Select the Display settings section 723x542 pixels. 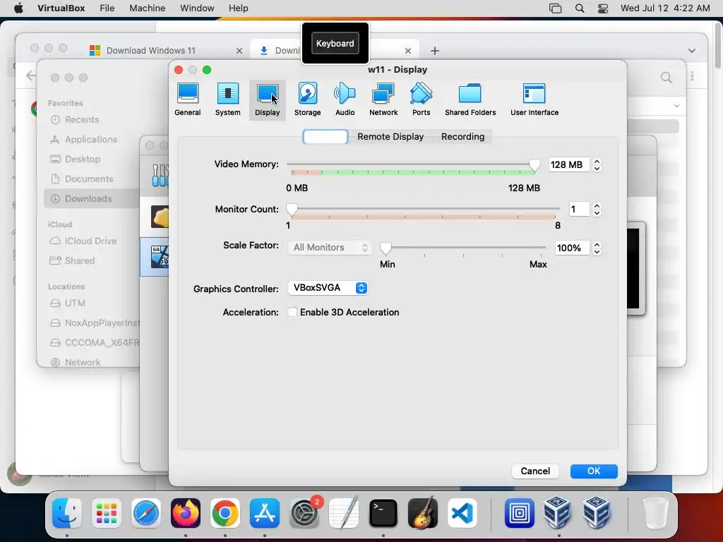[x=268, y=100]
